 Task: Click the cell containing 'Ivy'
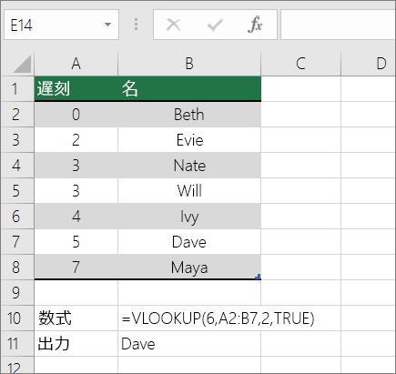(x=189, y=217)
